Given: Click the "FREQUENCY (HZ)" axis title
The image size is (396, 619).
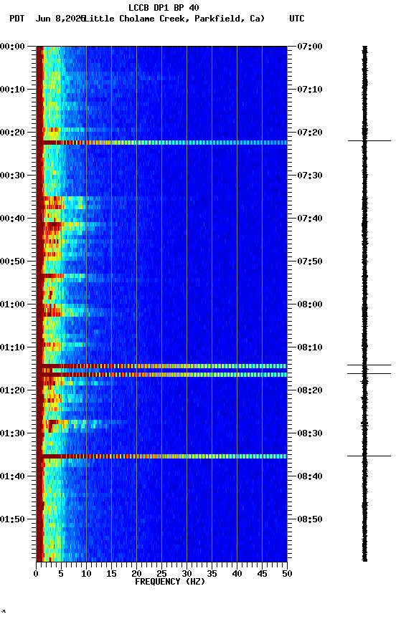Looking at the screenshot, I should (170, 582).
